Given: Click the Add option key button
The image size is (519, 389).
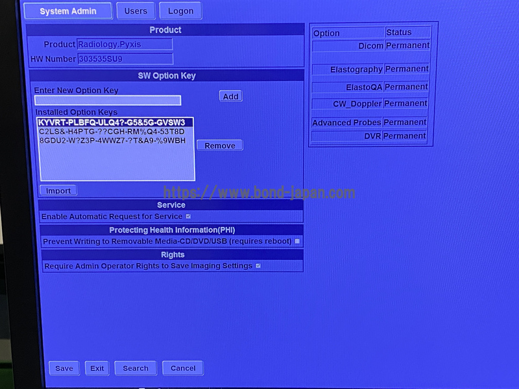Looking at the screenshot, I should pos(230,97).
